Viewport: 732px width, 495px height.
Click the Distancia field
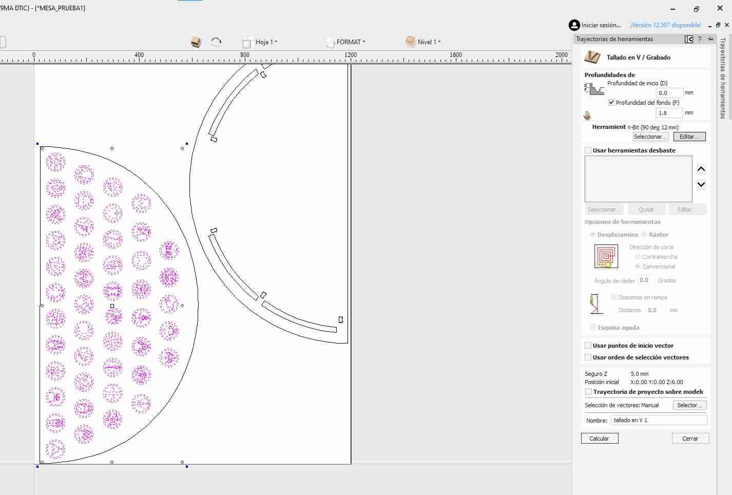click(x=656, y=310)
